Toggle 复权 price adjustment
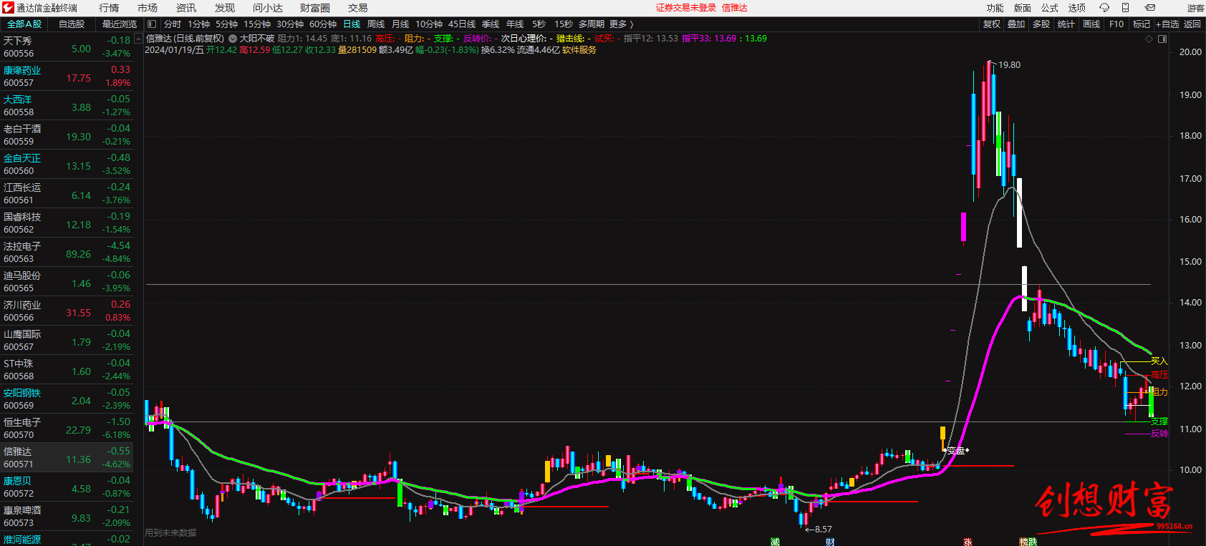The image size is (1206, 546). pyautogui.click(x=991, y=24)
